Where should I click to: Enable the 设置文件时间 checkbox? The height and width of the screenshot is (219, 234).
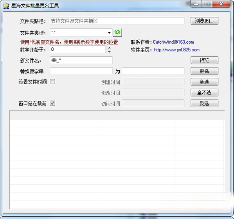point(52,82)
